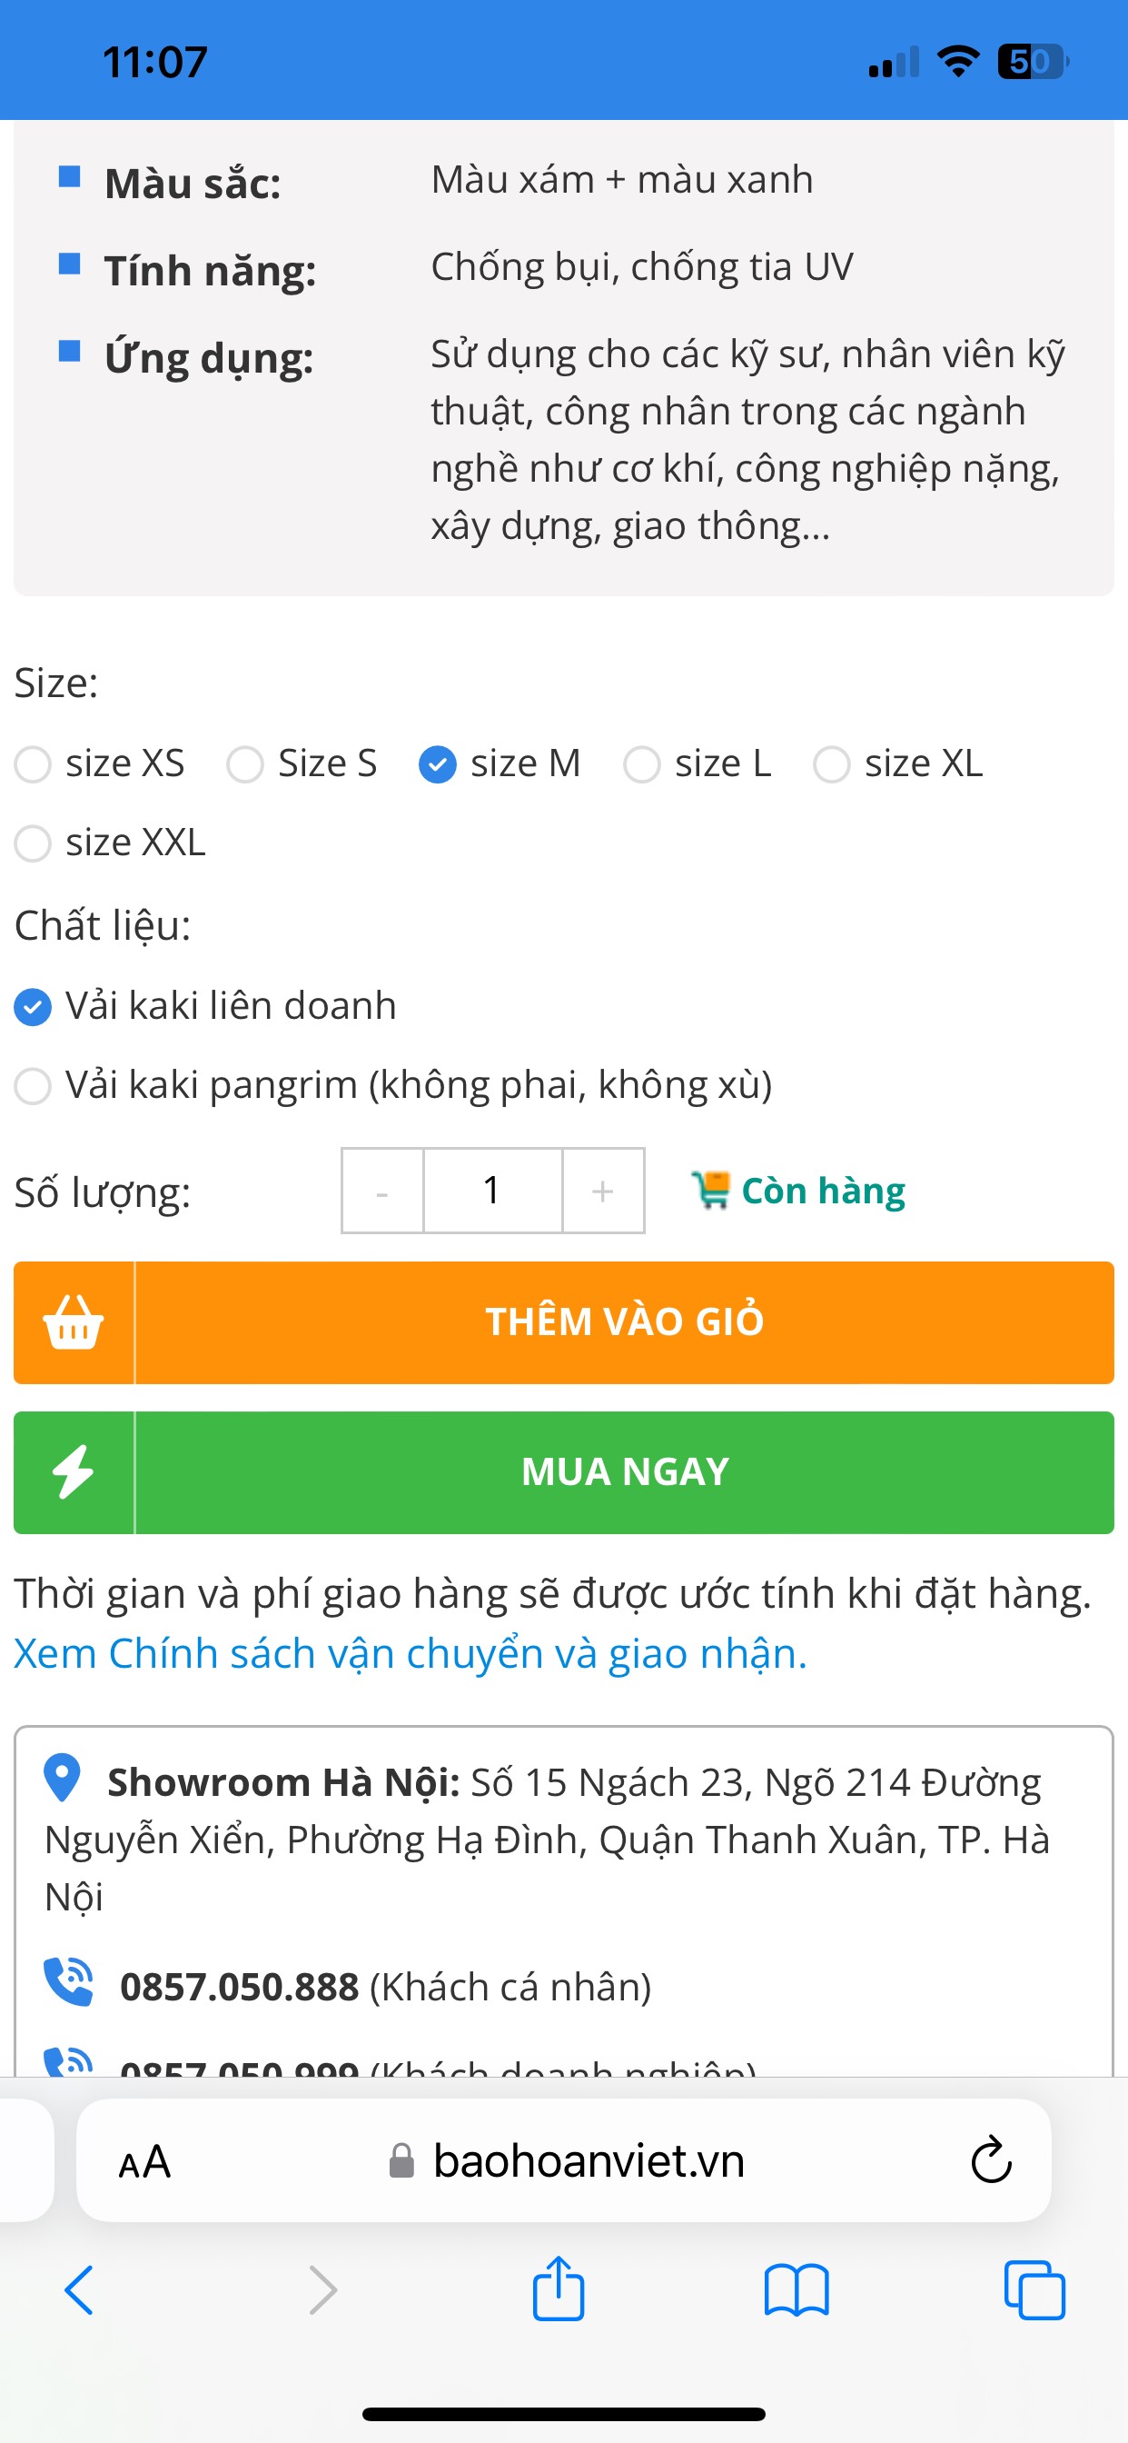Decrease quantity with minus button
Image resolution: width=1128 pixels, height=2443 pixels.
pyautogui.click(x=382, y=1192)
